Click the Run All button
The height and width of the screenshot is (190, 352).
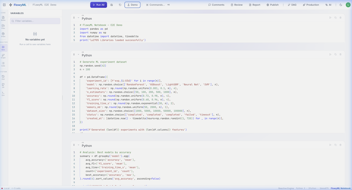coord(98,5)
